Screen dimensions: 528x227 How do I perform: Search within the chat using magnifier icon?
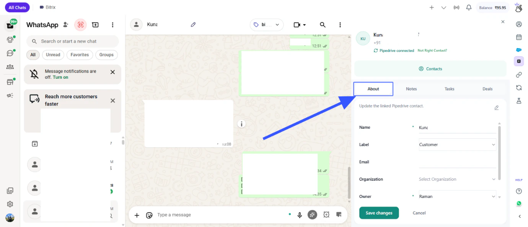323,25
